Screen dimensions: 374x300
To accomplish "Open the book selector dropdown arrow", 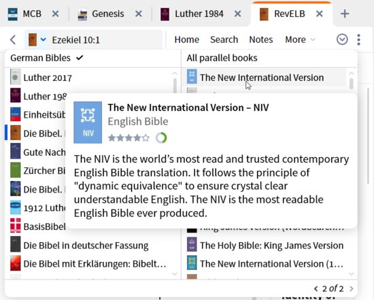I will click(x=43, y=39).
